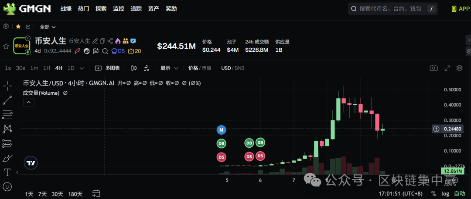Click the crown badge showing 20
Image resolution: width=471 pixels, height=199 pixels.
point(134,51)
